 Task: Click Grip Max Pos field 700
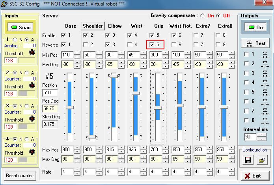[155, 149]
